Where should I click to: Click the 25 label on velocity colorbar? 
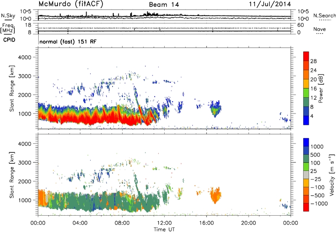(x=313, y=171)
